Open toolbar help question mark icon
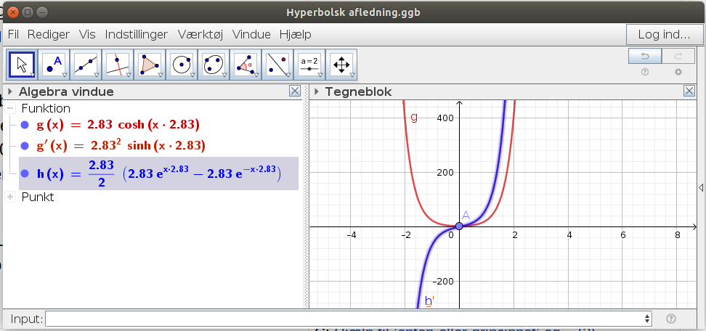The width and height of the screenshot is (706, 331). [645, 72]
